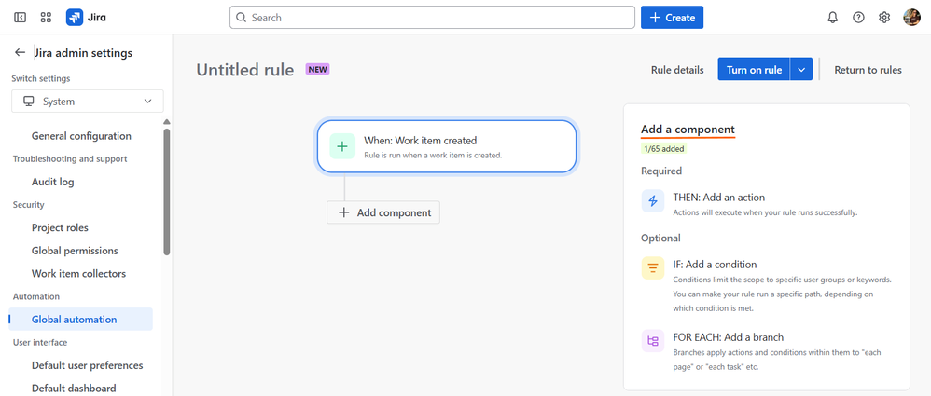Viewport: 931px width, 396px height.
Task: Open the settings gear icon
Action: 884,17
